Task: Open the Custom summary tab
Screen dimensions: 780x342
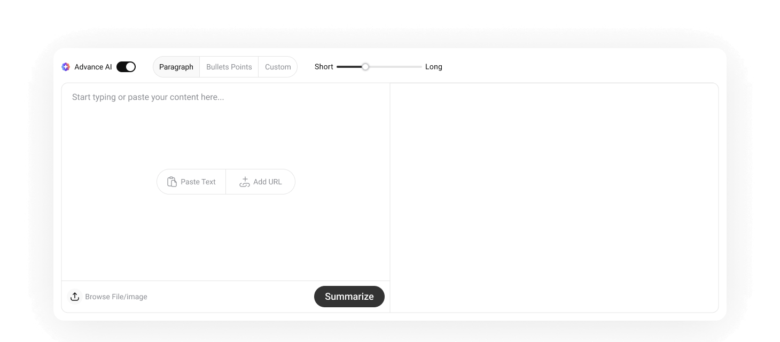Action: [x=278, y=67]
